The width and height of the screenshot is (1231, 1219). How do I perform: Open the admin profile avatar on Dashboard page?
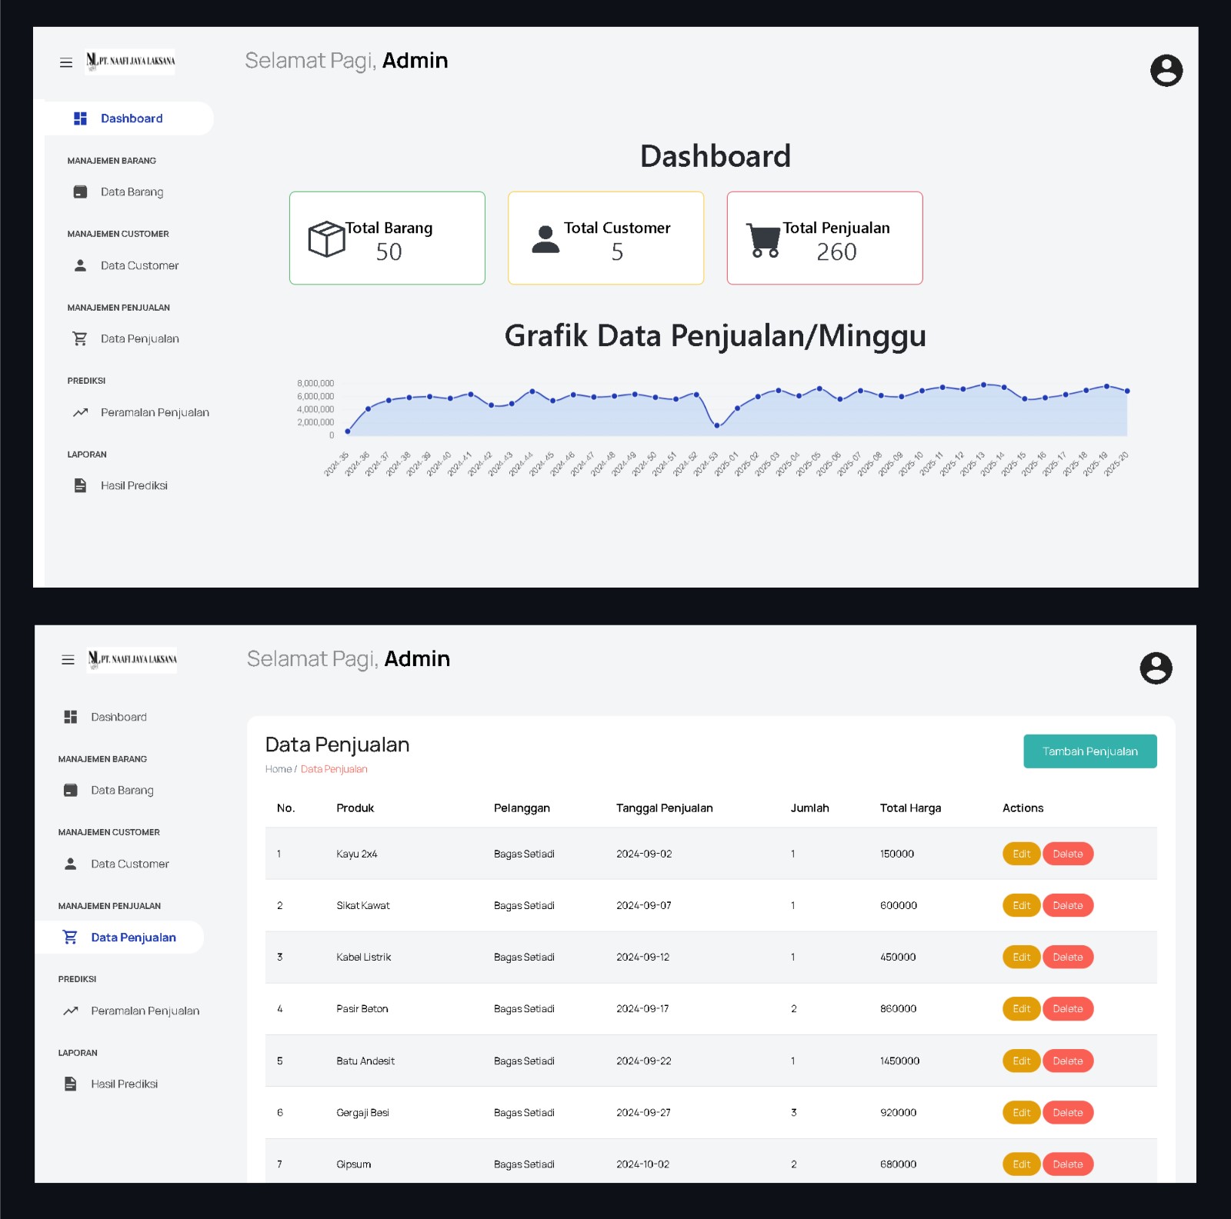[x=1166, y=71]
